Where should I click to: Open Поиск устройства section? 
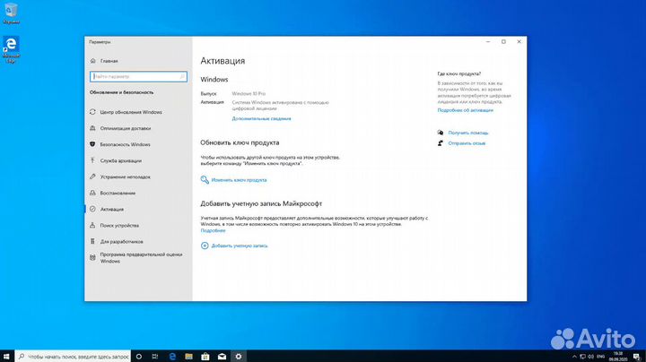tap(119, 226)
